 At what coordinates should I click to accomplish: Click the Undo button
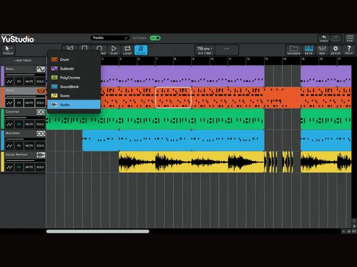point(324,38)
